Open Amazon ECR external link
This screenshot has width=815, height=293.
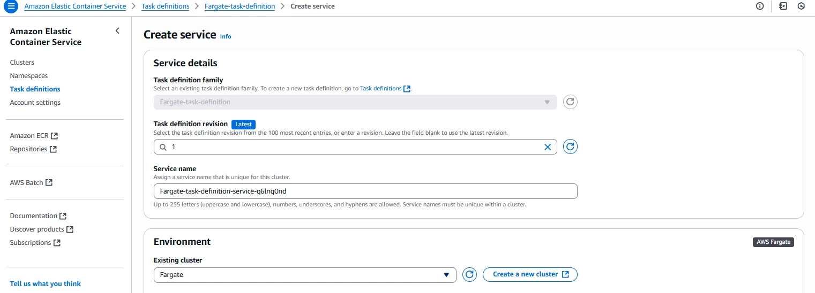[34, 136]
